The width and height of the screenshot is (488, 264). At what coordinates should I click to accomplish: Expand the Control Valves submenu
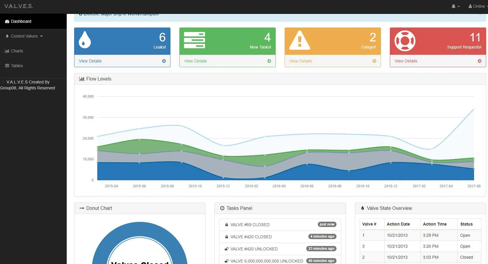[24, 36]
